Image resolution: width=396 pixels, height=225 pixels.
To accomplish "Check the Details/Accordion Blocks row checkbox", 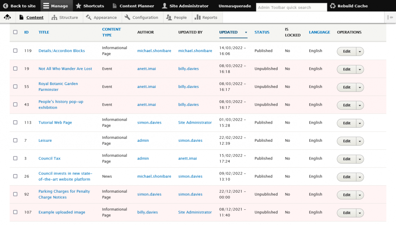I will [15, 51].
